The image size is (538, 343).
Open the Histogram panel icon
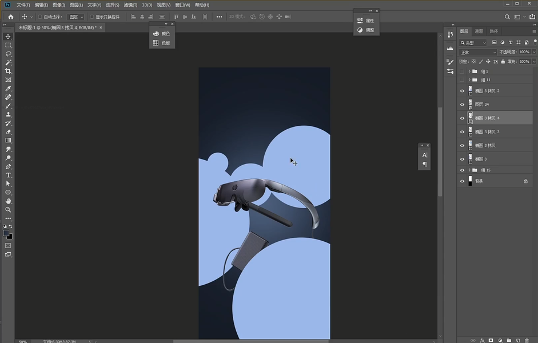[450, 49]
